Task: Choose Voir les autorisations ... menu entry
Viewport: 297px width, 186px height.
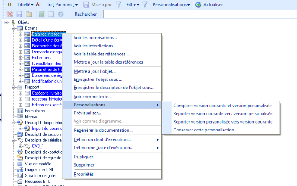Action: tap(112, 38)
